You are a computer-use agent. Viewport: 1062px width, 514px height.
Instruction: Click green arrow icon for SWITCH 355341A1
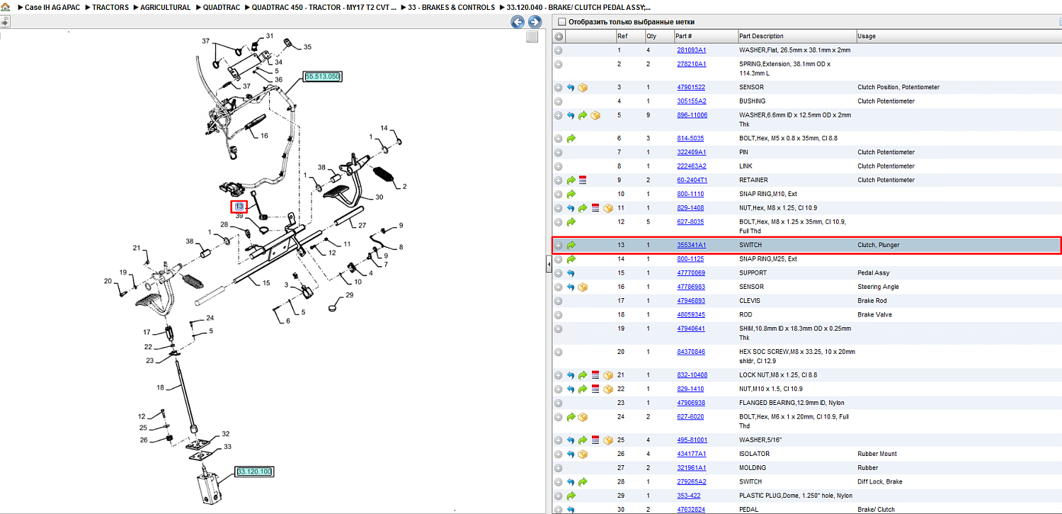[571, 245]
